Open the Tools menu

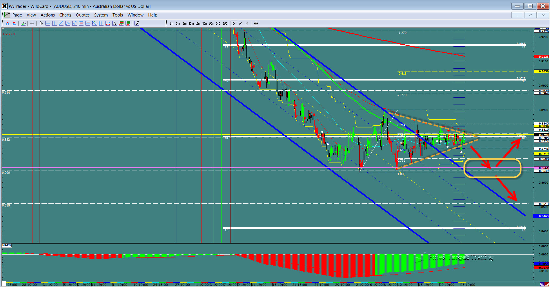coord(118,15)
